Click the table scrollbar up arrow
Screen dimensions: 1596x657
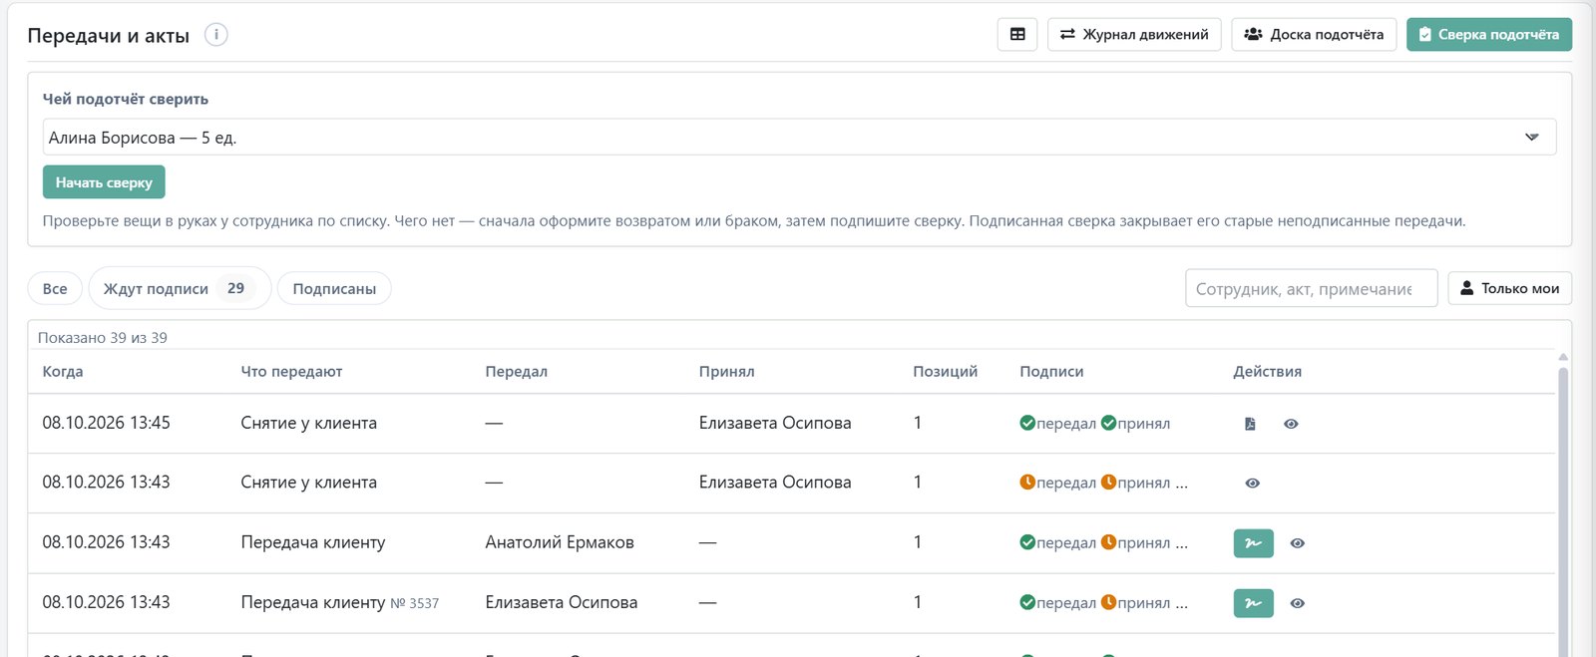click(1563, 357)
